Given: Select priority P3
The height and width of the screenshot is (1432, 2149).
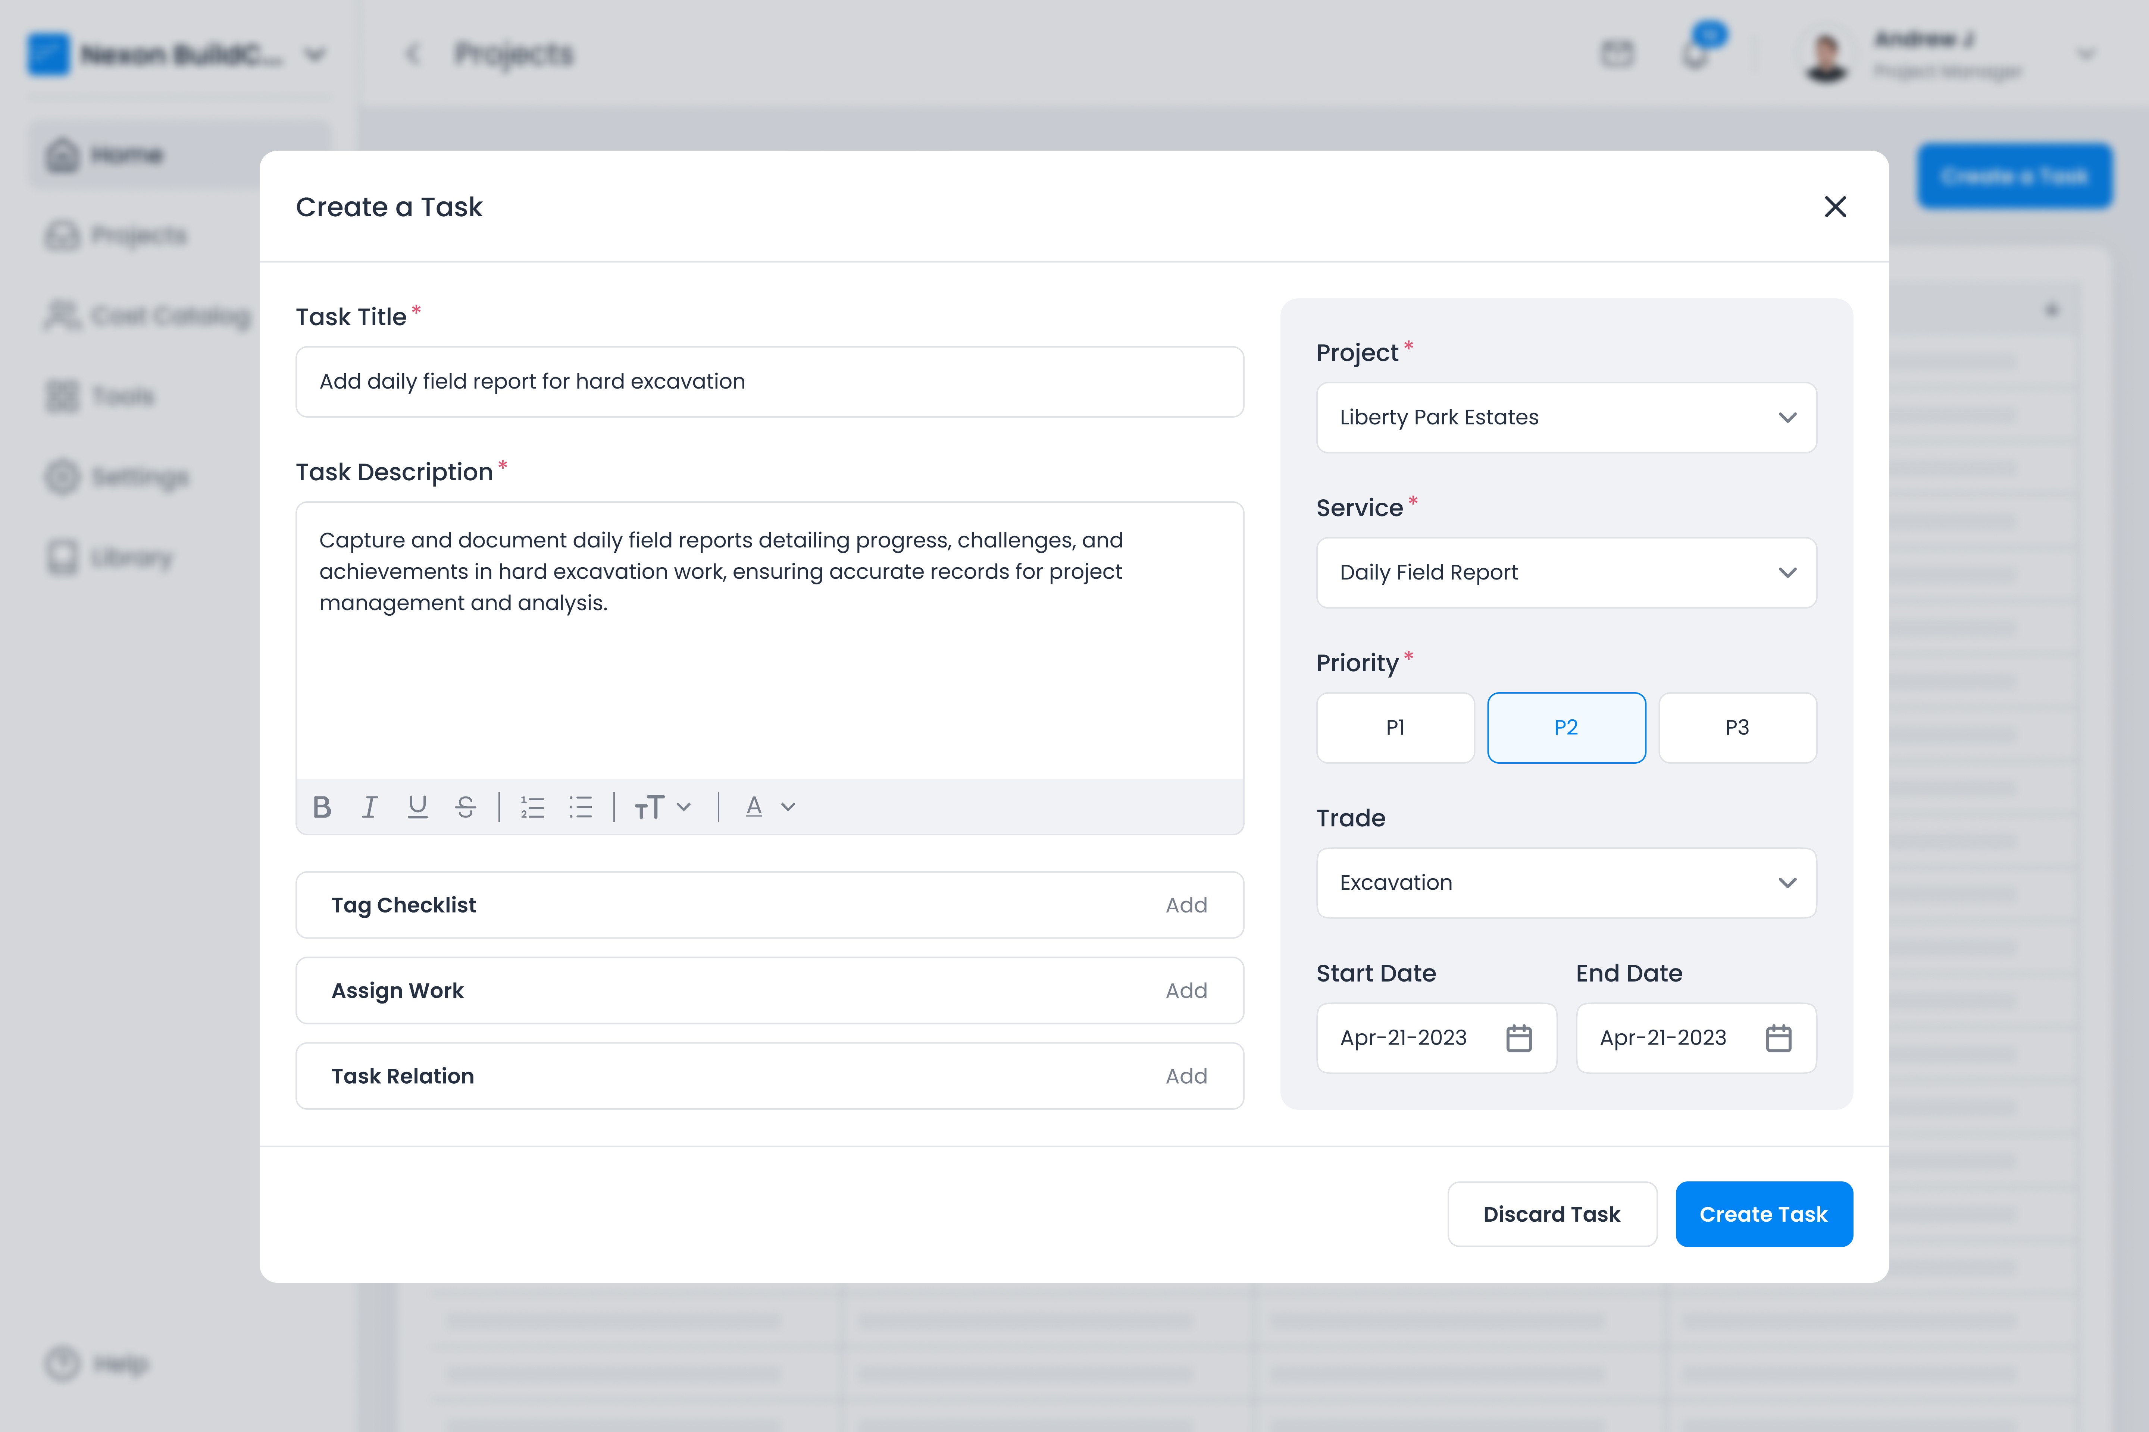Looking at the screenshot, I should (1737, 728).
